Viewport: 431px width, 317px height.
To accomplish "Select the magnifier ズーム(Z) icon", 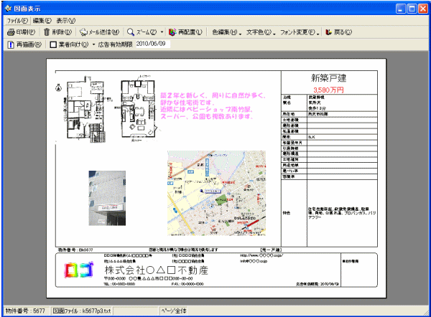I will pyautogui.click(x=131, y=32).
